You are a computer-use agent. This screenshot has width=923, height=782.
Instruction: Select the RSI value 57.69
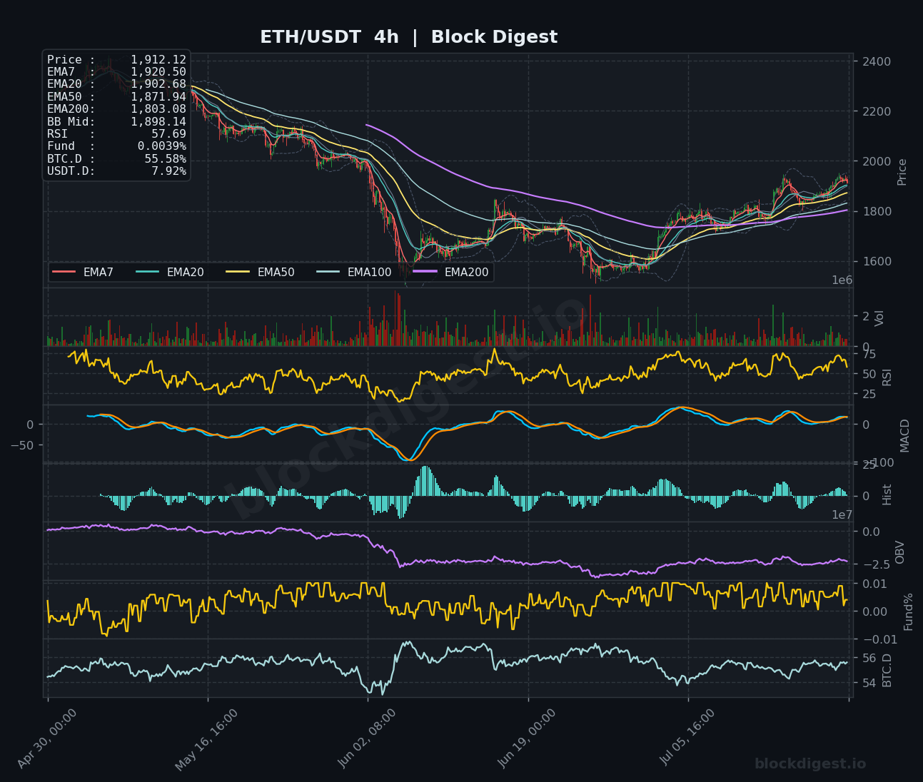coord(168,134)
